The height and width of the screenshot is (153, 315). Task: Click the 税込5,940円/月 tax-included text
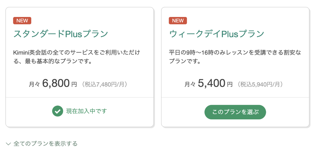260,84
